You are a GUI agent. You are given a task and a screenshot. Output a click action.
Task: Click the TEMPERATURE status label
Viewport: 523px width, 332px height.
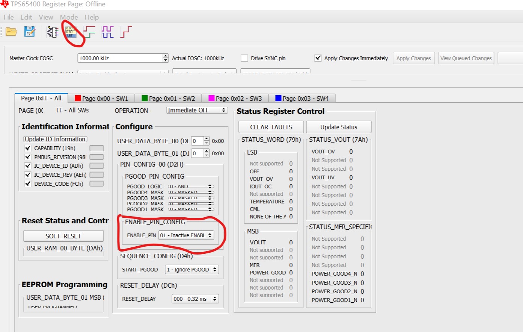click(267, 202)
